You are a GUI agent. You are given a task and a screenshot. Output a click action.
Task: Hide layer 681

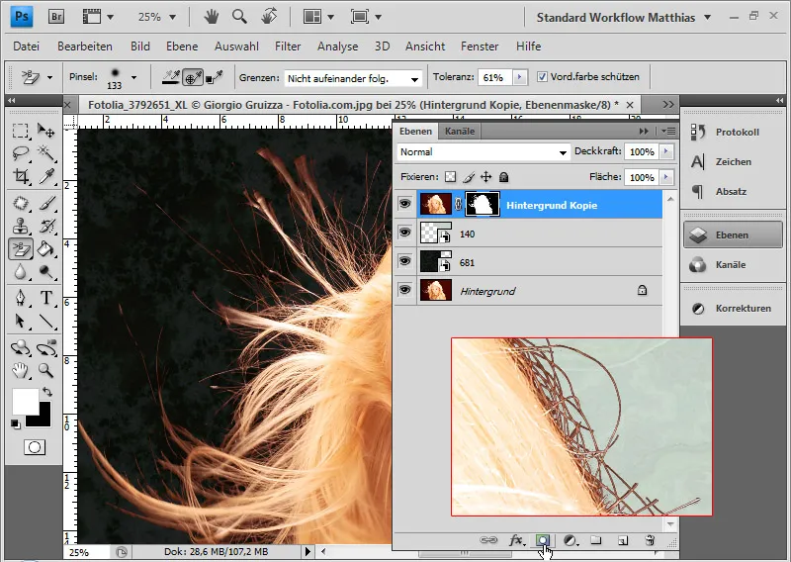(x=404, y=261)
